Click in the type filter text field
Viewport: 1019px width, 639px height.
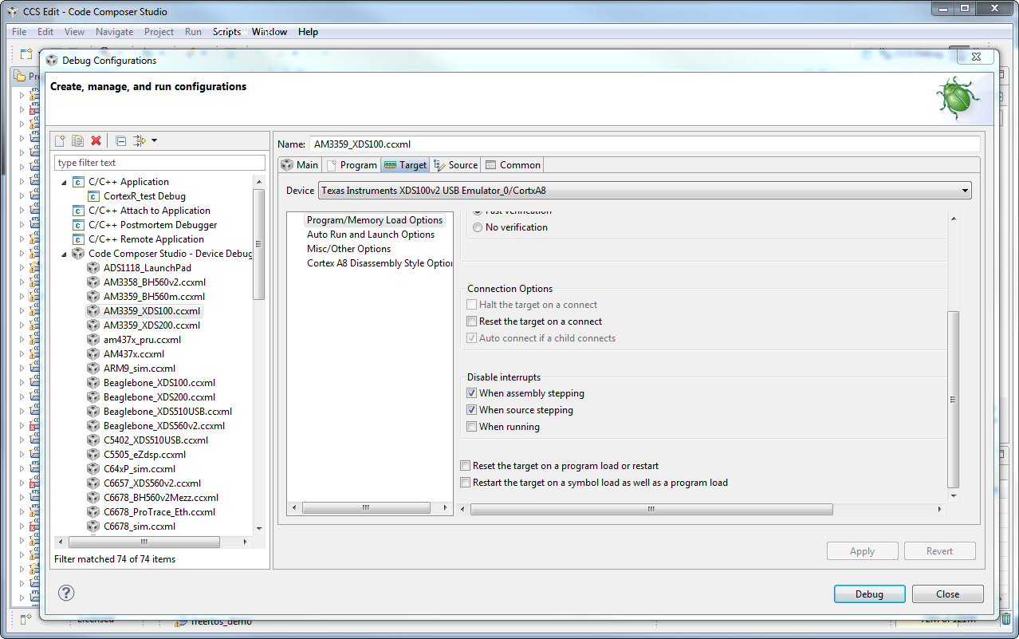pos(159,163)
